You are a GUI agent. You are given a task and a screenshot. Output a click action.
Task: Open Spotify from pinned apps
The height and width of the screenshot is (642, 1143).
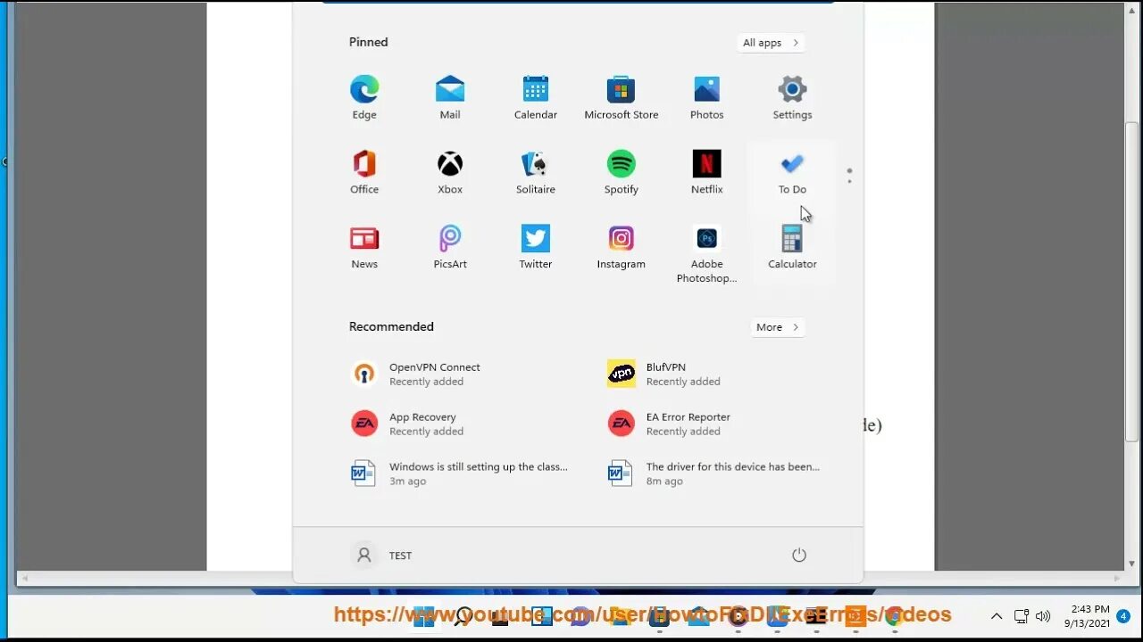pos(622,172)
